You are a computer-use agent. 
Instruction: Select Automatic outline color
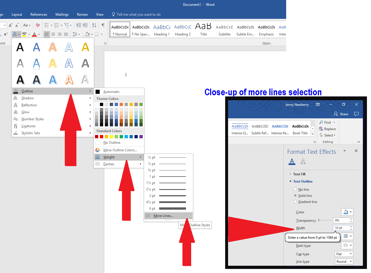tap(119, 92)
